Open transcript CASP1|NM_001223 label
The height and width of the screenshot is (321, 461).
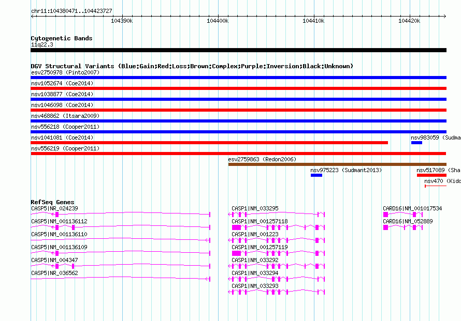point(255,235)
